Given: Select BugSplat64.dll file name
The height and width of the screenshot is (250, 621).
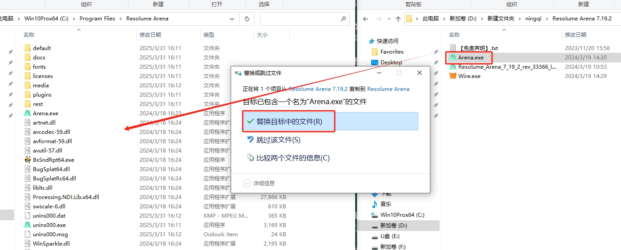Looking at the screenshot, I should pos(51,169).
